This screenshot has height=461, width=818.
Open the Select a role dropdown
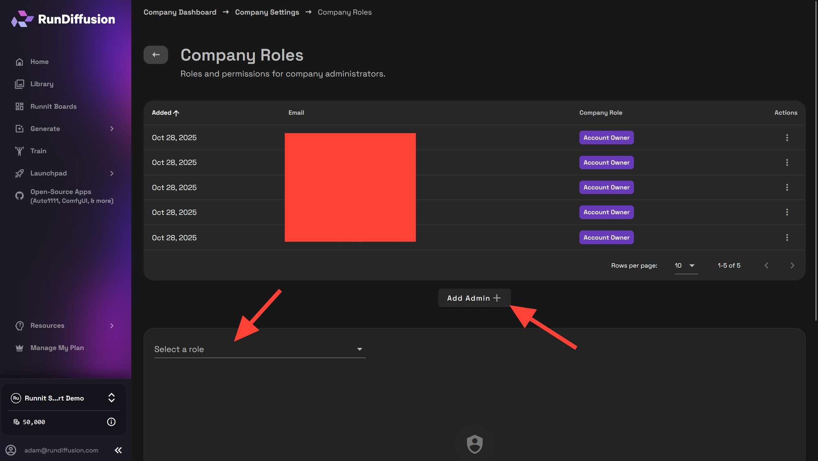[x=260, y=349]
